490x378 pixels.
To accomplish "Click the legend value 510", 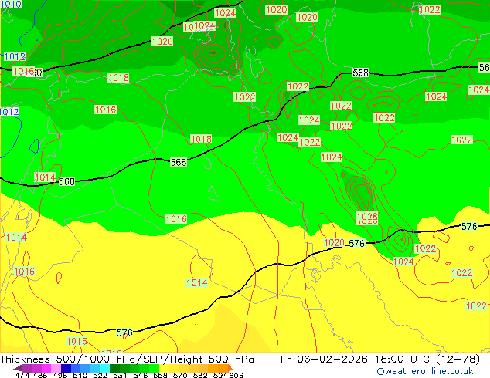I will click(80, 375).
